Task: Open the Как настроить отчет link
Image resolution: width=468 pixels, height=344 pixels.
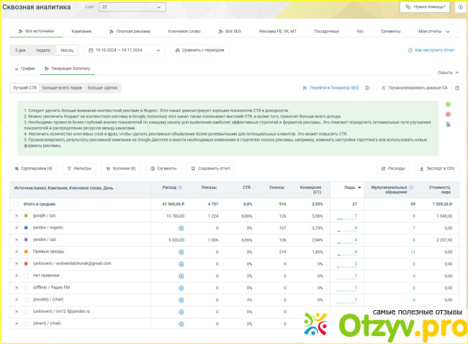Action: (x=431, y=50)
